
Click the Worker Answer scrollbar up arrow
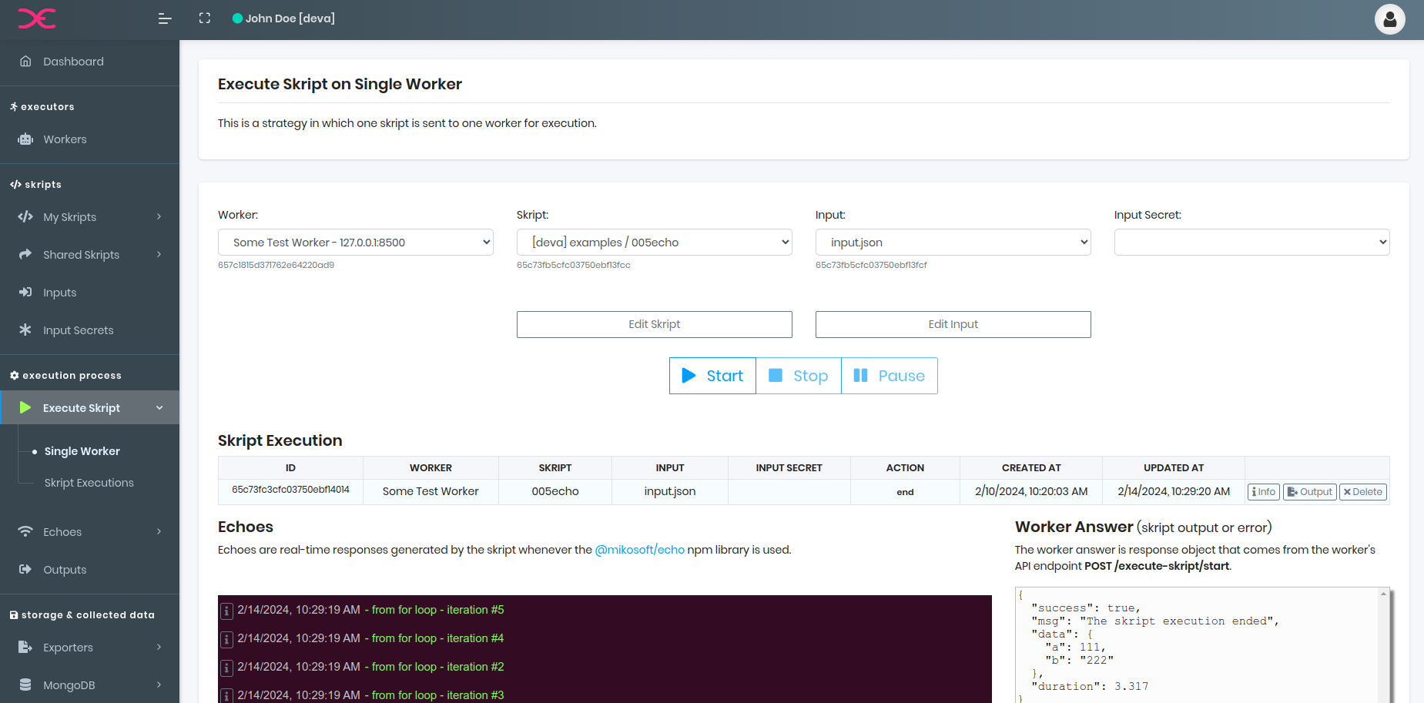pyautogui.click(x=1383, y=594)
